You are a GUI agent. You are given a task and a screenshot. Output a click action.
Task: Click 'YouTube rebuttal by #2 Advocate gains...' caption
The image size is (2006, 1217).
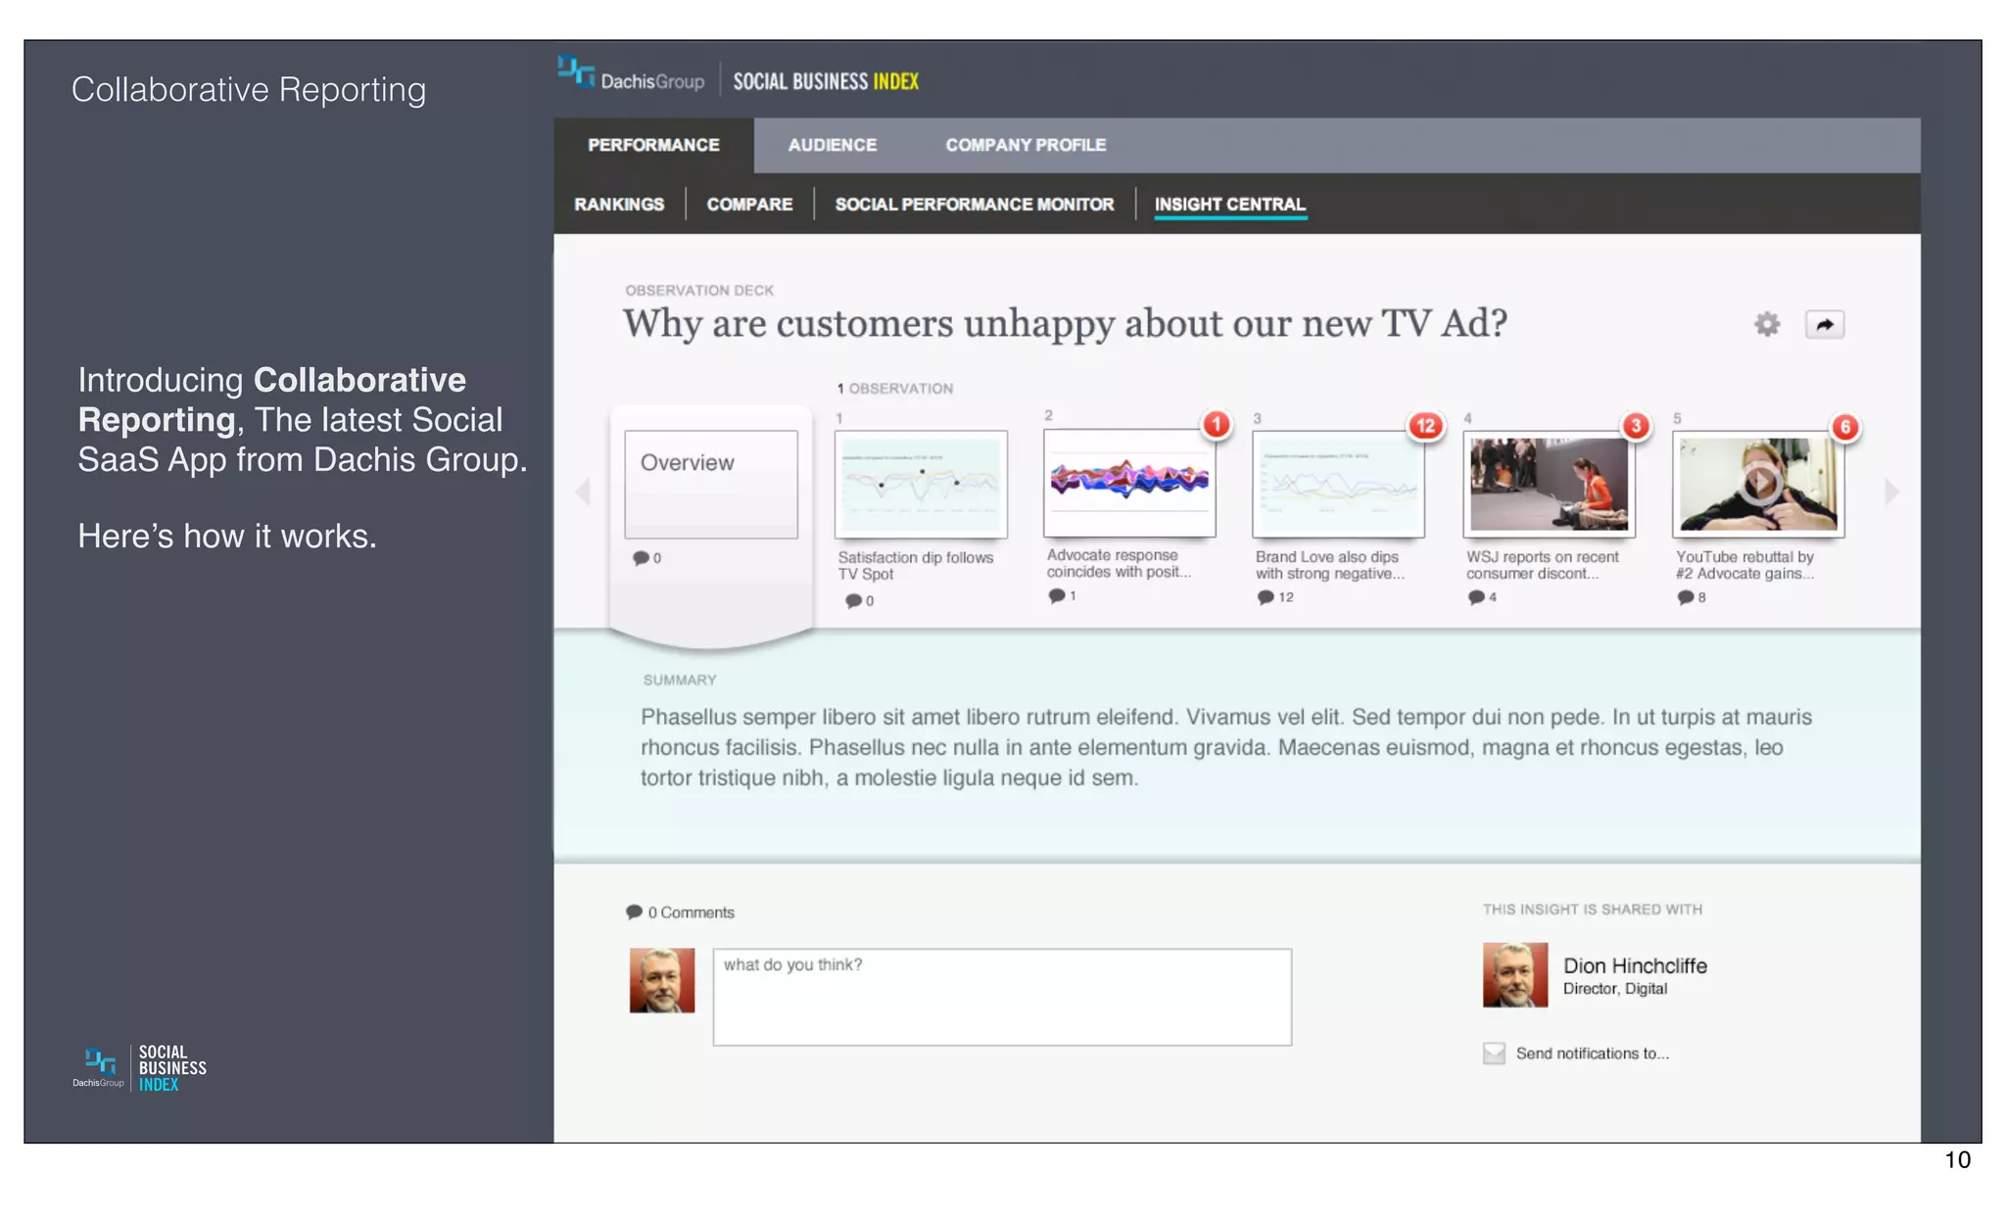(x=1744, y=565)
